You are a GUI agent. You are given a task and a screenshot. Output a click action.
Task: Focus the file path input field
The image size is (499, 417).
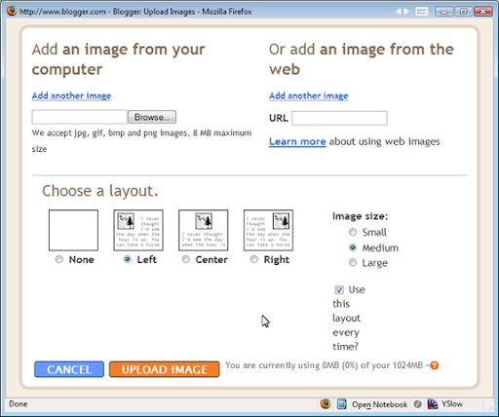[x=80, y=117]
